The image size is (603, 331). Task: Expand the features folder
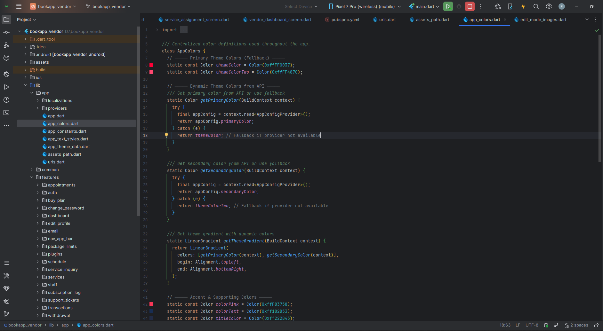pyautogui.click(x=31, y=177)
